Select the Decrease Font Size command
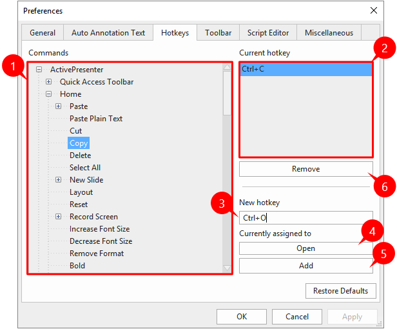This screenshot has width=397, height=329. pos(101,241)
